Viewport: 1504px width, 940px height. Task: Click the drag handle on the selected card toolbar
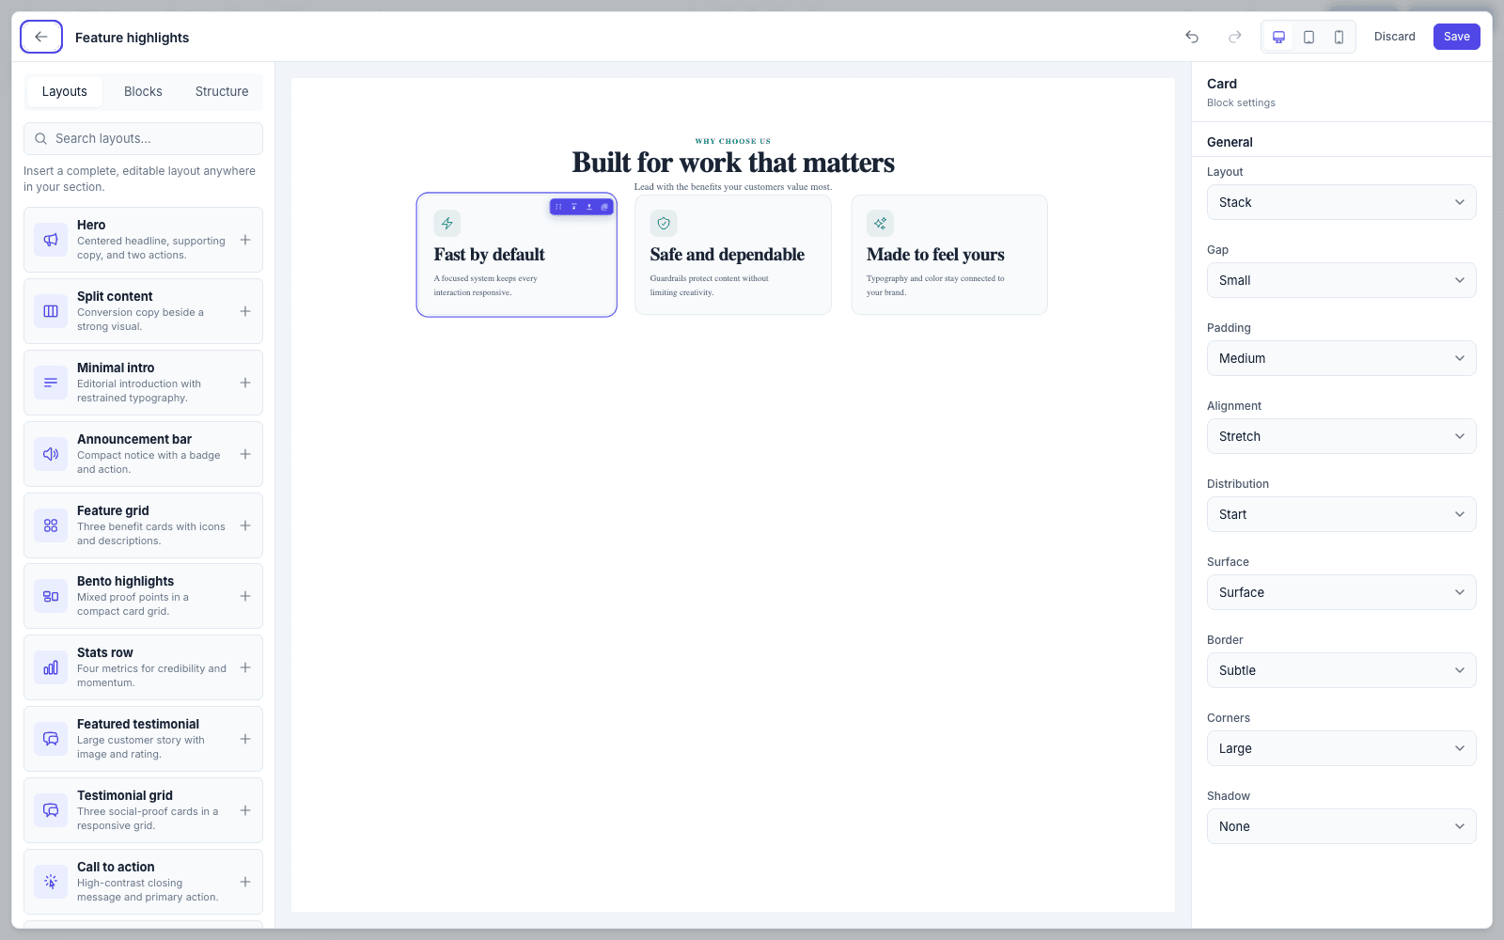(x=558, y=207)
